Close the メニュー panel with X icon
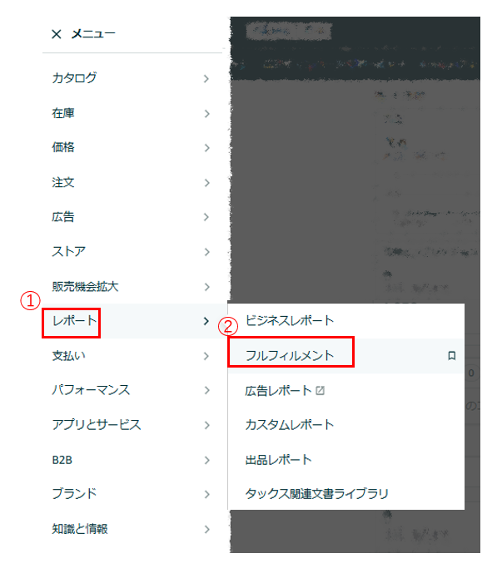The height and width of the screenshot is (568, 502). coord(57,34)
